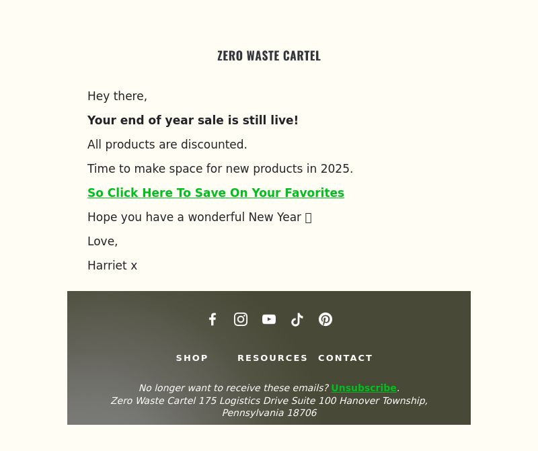The height and width of the screenshot is (451, 538).
Task: Open the Instagram social icon
Action: (x=241, y=319)
